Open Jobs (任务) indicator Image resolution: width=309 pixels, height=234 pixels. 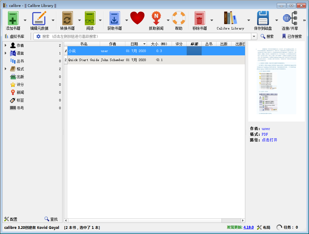coord(287,227)
